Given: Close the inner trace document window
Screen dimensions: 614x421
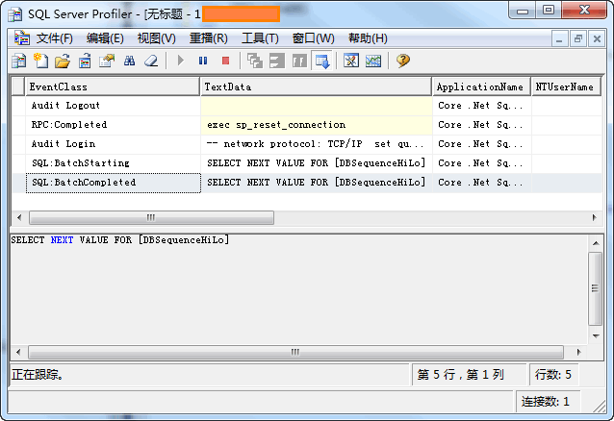Looking at the screenshot, I should pos(597,38).
